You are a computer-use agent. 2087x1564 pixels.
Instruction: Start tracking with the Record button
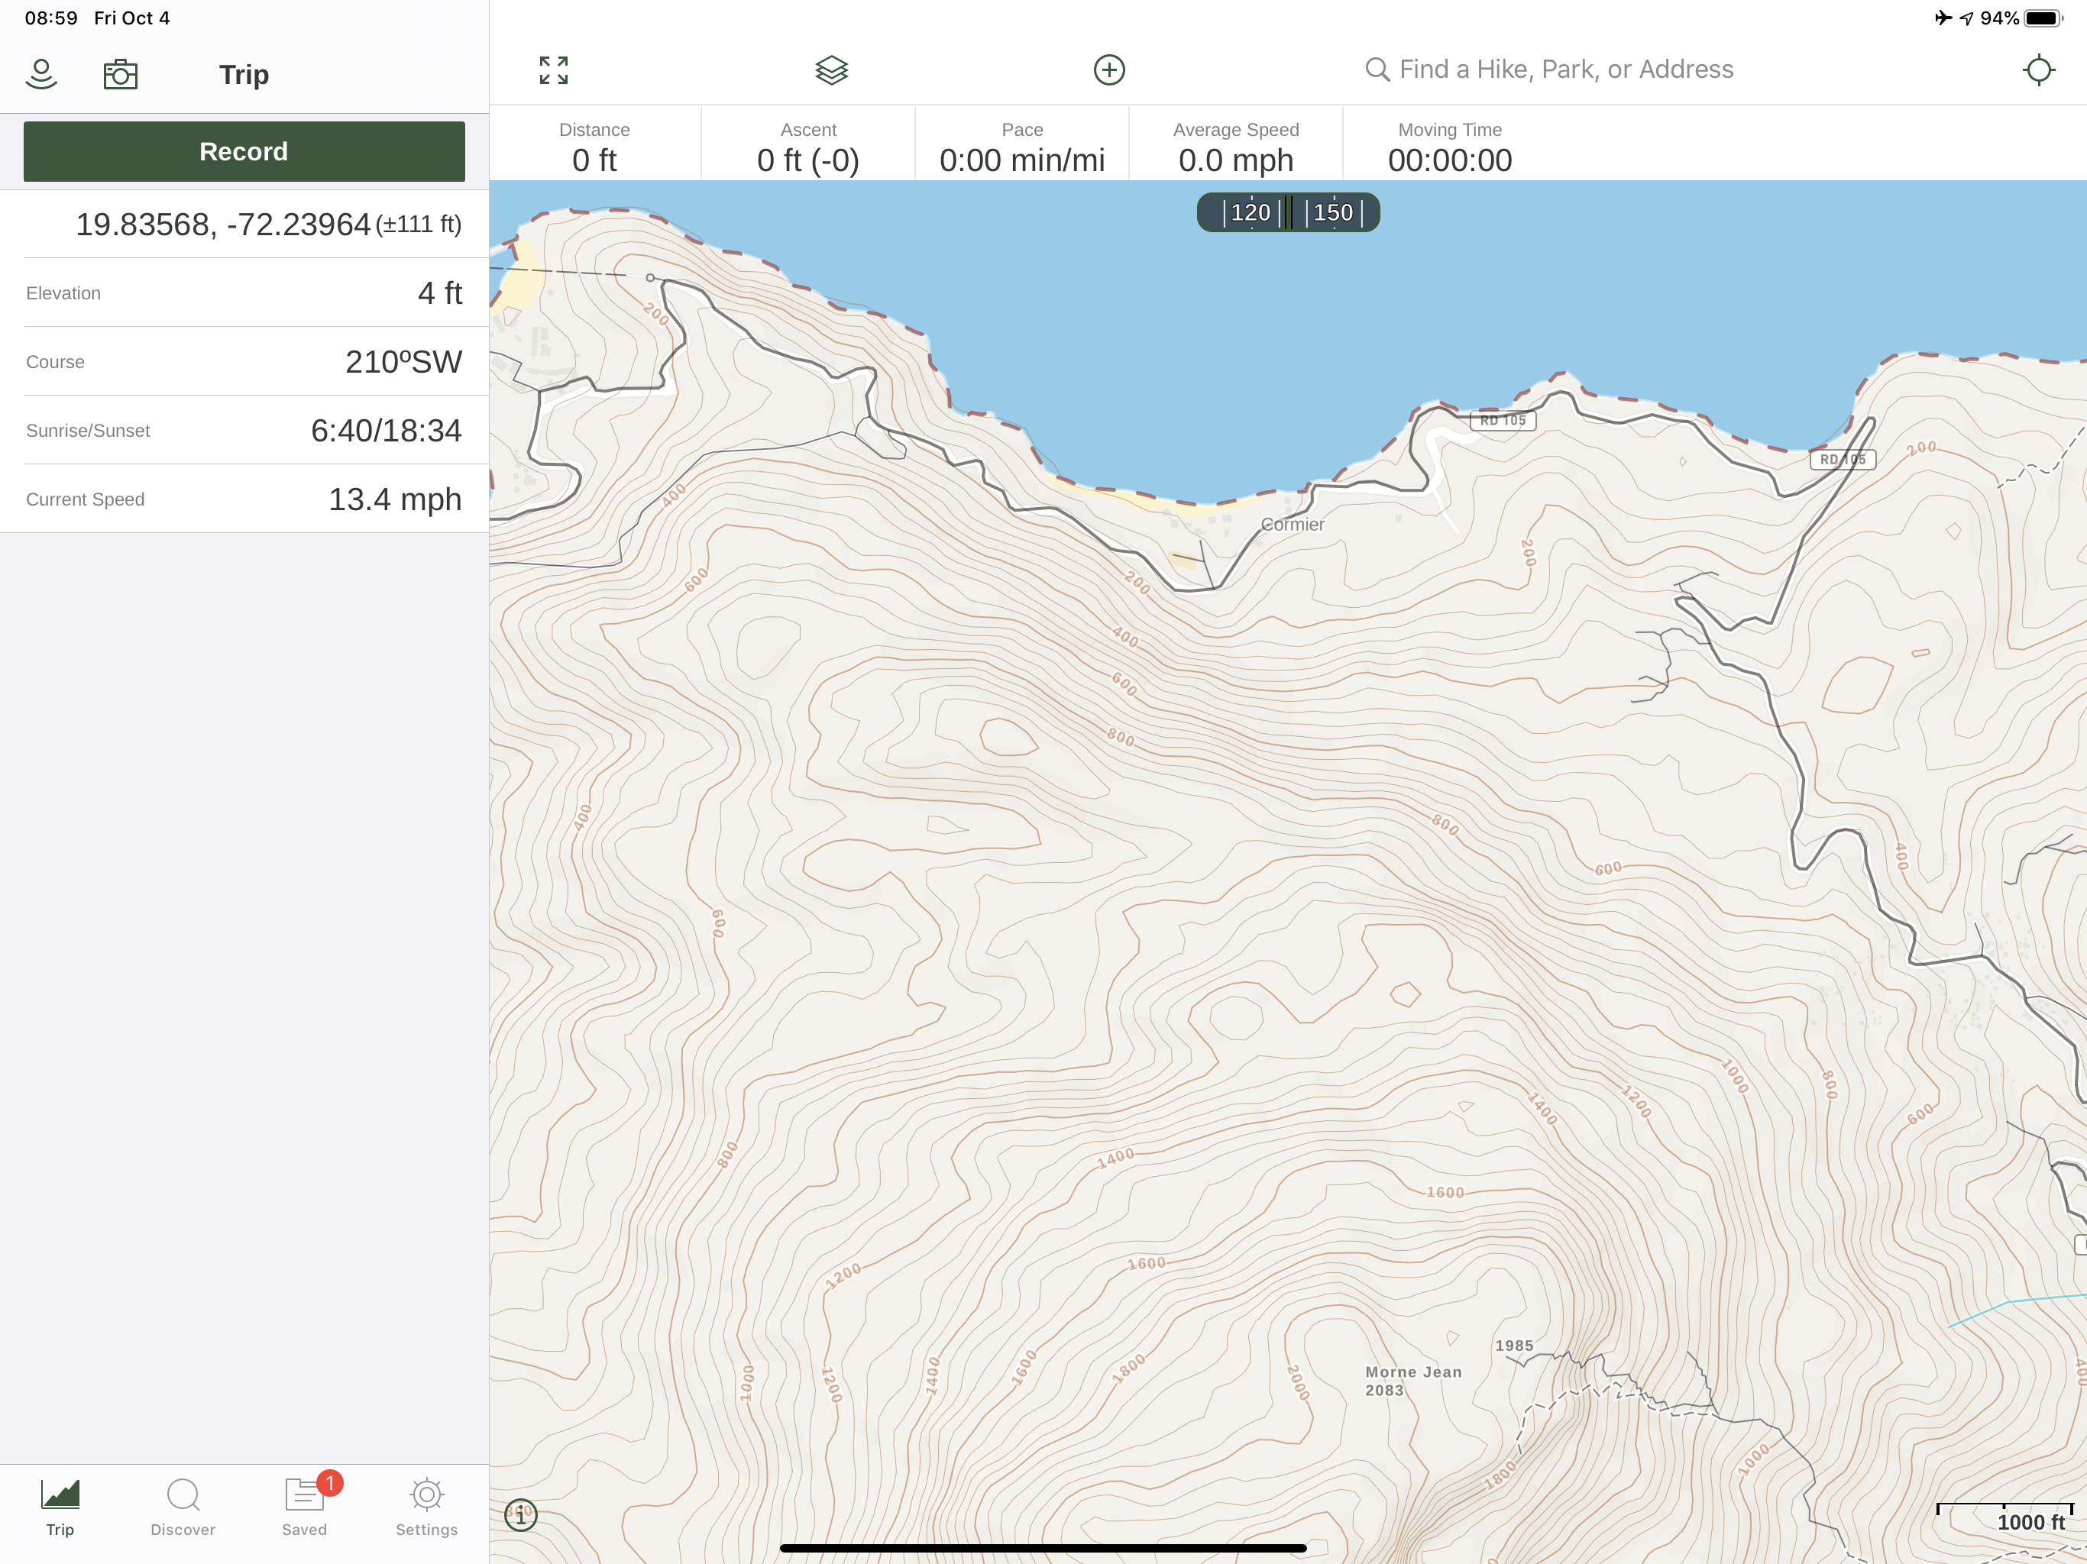pyautogui.click(x=244, y=151)
